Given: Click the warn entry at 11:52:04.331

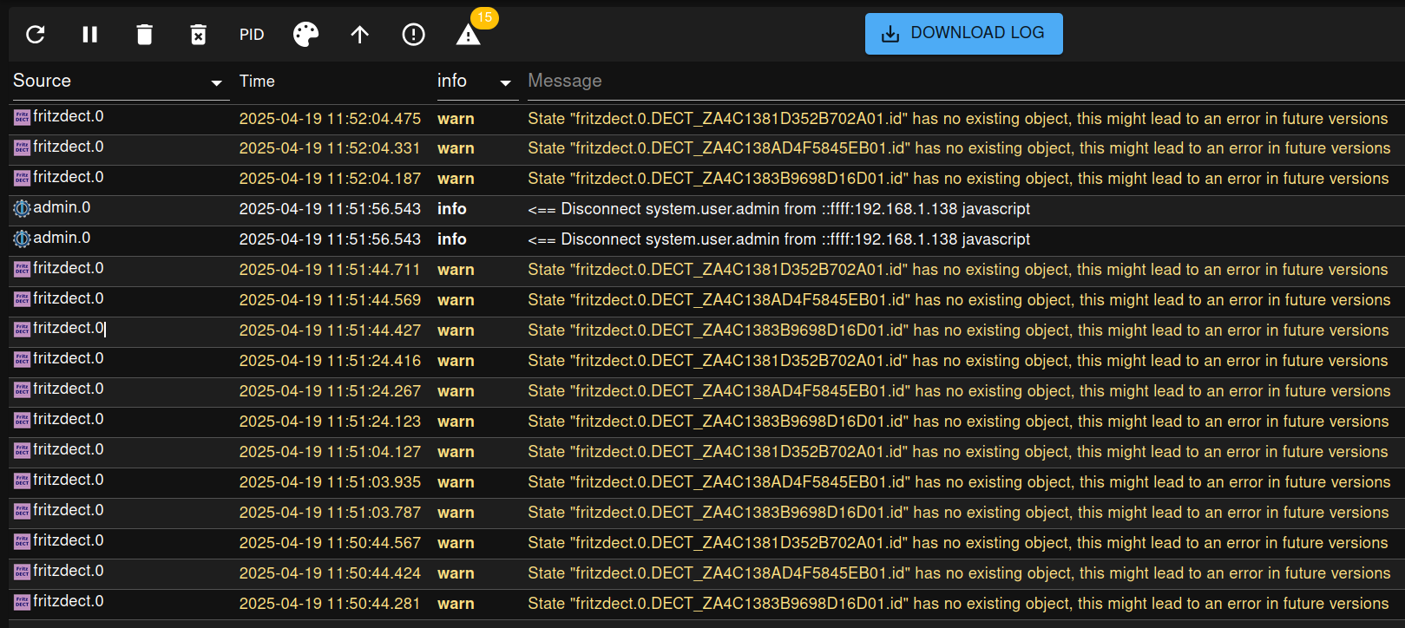Looking at the screenshot, I should (x=456, y=148).
